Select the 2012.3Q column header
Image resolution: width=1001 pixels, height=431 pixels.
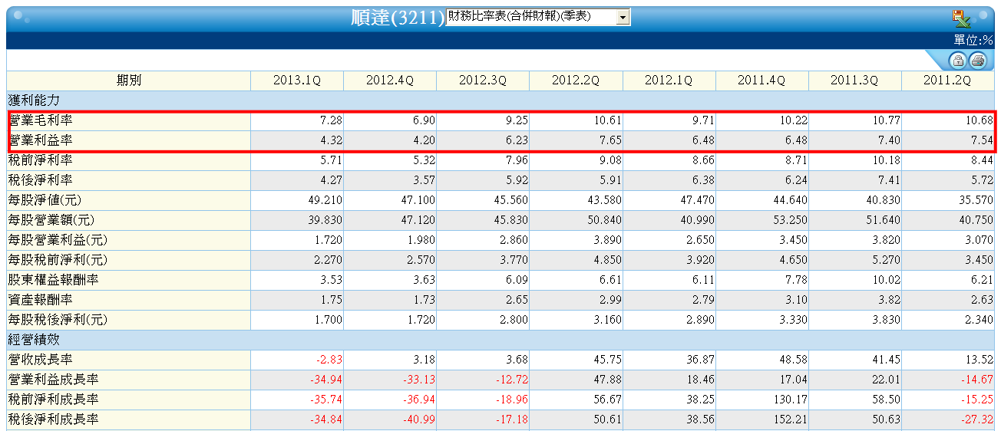[483, 81]
